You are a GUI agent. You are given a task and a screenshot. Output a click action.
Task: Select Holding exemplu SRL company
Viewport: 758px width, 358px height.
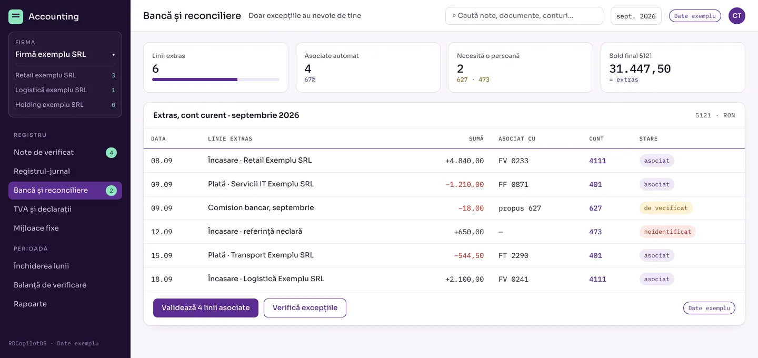coord(65,105)
